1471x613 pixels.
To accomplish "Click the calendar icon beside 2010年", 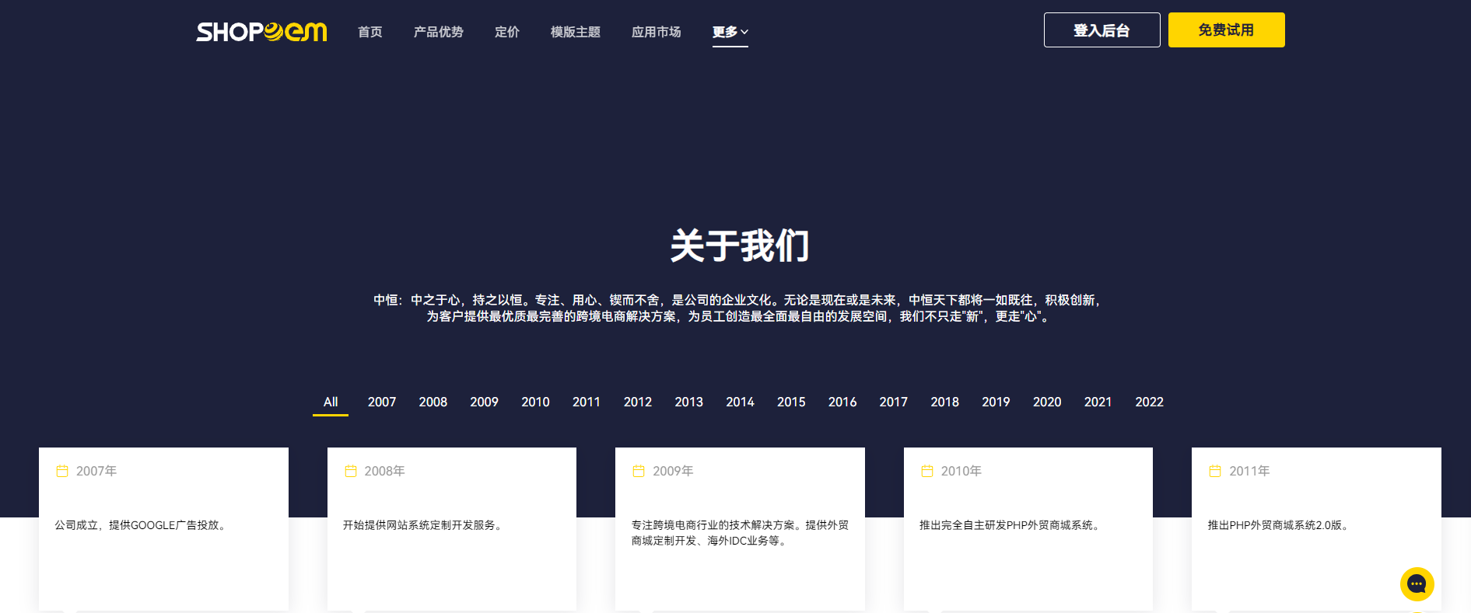I will pos(927,471).
